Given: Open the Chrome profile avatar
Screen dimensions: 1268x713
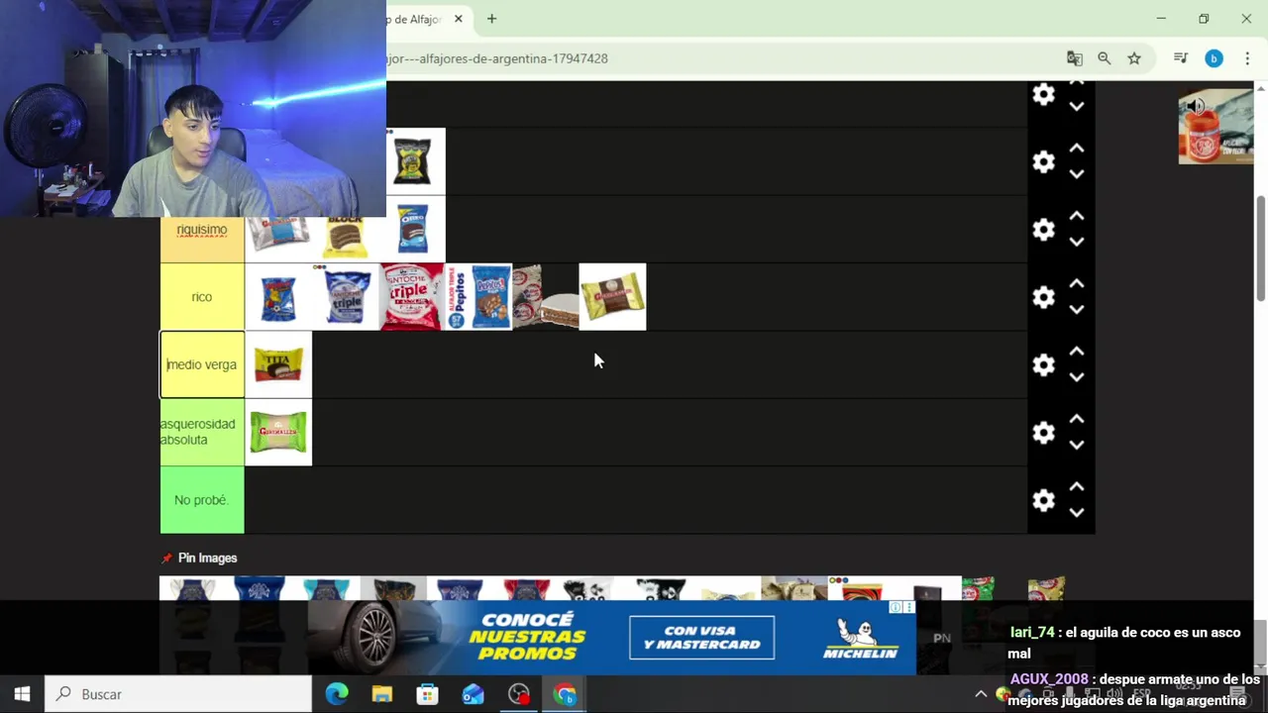Looking at the screenshot, I should (1214, 58).
